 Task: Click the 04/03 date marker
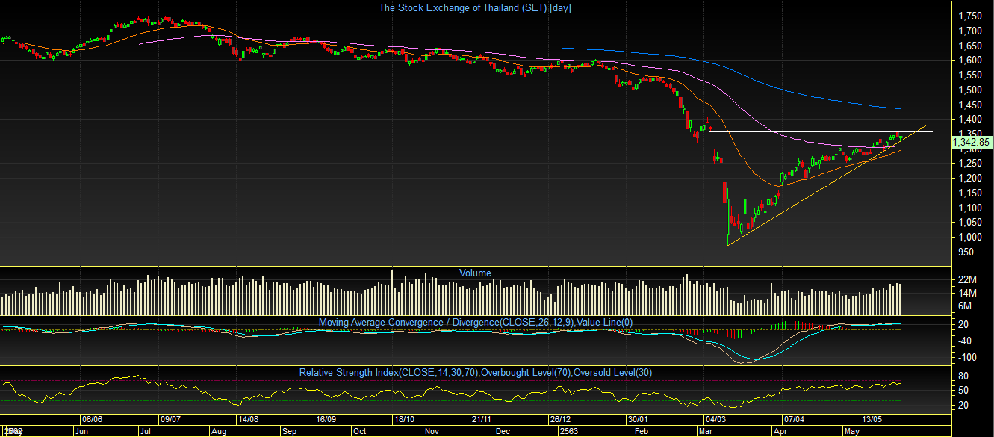(x=715, y=420)
